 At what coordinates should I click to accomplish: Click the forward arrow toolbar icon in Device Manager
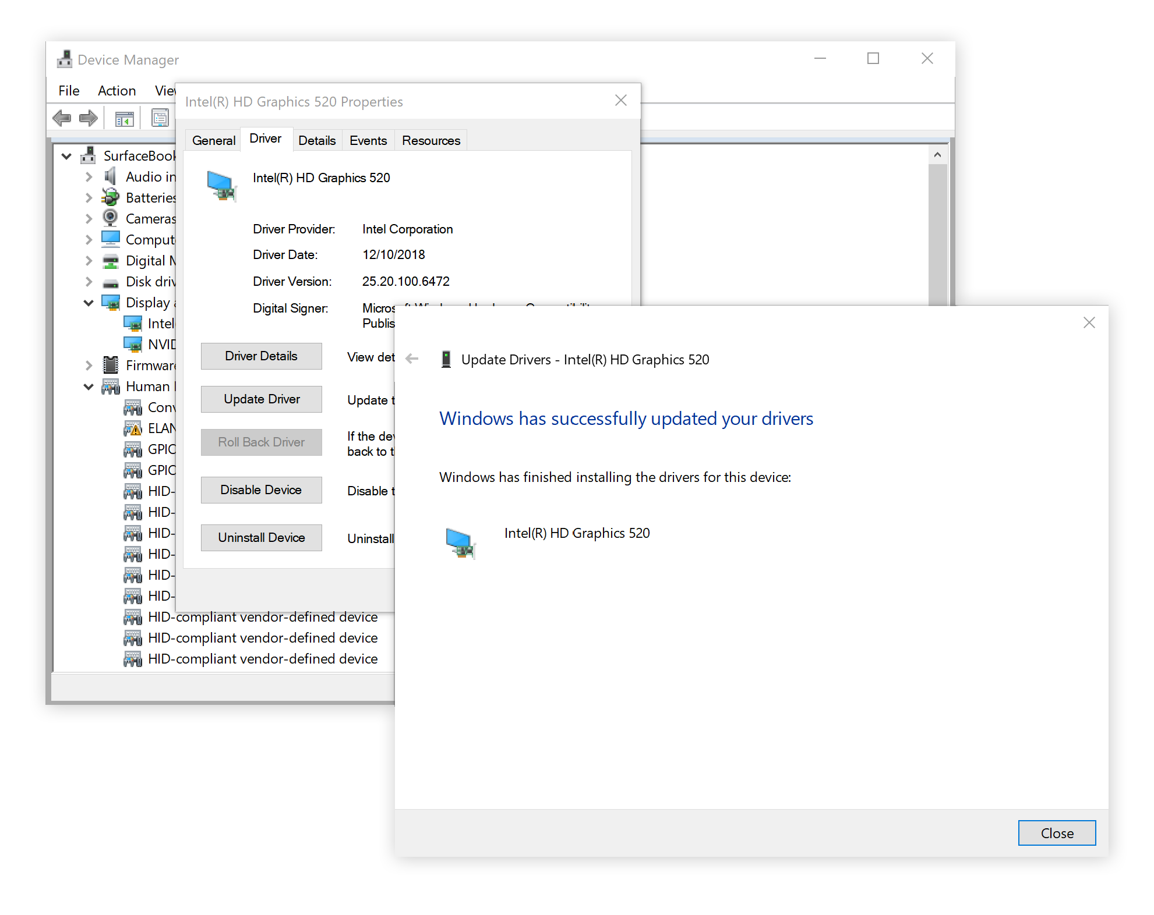point(88,118)
